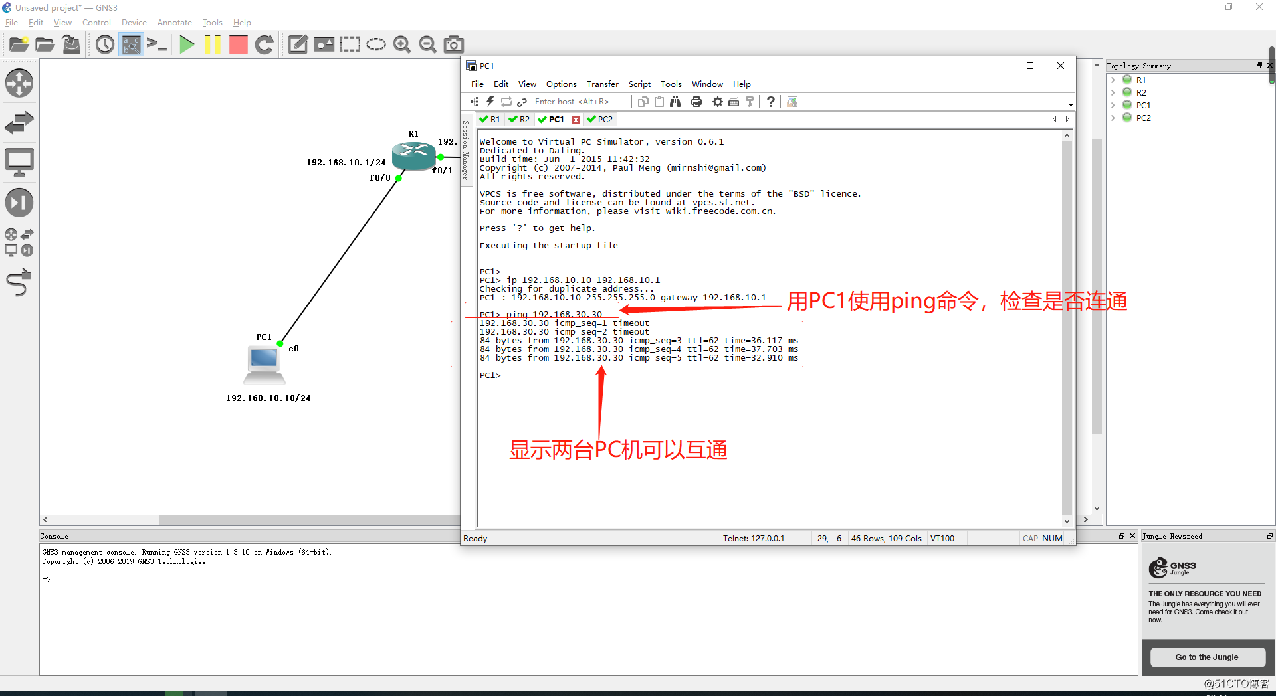Open the Options menu in PC1 terminal

pyautogui.click(x=561, y=84)
